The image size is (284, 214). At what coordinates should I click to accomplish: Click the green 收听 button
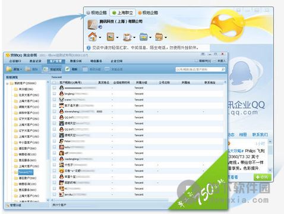(x=263, y=177)
